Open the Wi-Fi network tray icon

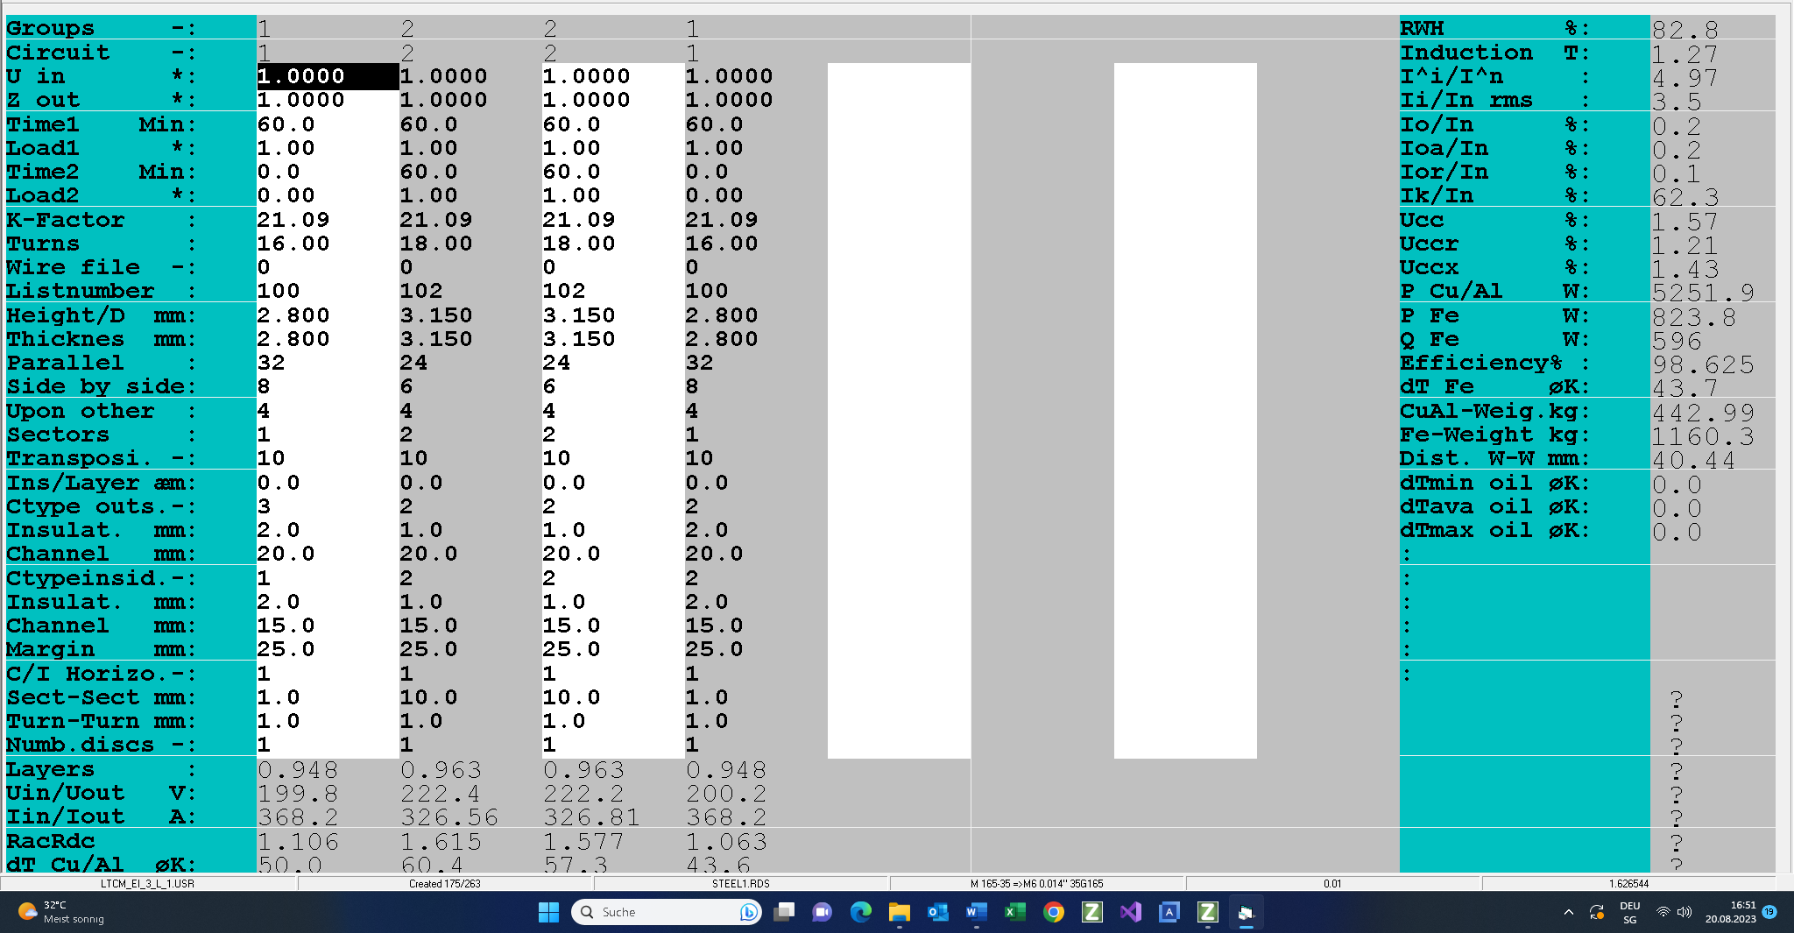1662,912
